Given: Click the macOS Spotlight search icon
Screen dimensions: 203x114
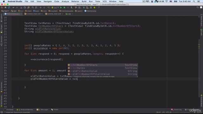Looking at the screenshot, I should (194, 1).
